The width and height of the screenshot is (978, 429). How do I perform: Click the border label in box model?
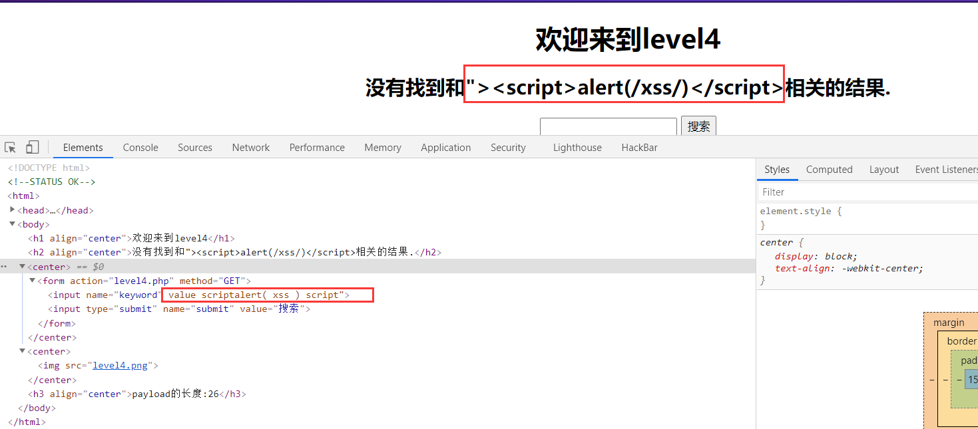[962, 341]
